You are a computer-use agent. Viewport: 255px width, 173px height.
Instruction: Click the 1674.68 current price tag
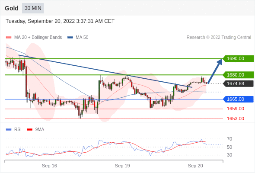(x=238, y=83)
